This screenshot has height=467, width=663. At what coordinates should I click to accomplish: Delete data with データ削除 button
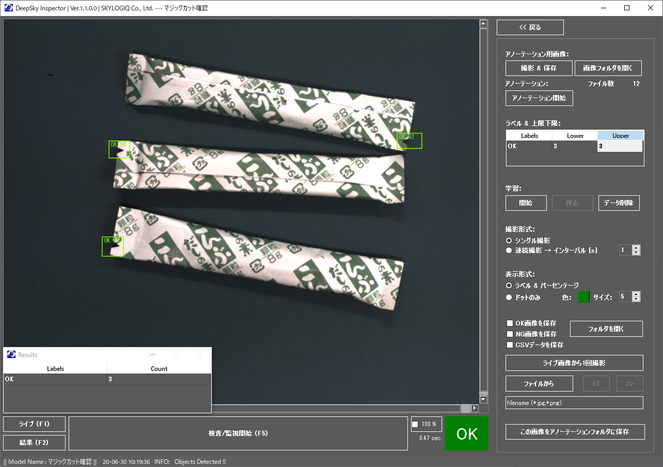click(619, 203)
